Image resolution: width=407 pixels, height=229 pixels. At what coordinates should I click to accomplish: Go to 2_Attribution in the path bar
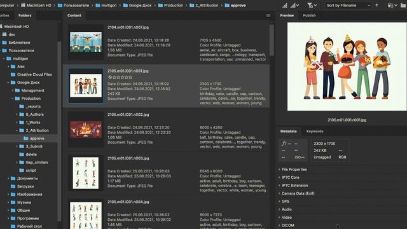coord(203,5)
